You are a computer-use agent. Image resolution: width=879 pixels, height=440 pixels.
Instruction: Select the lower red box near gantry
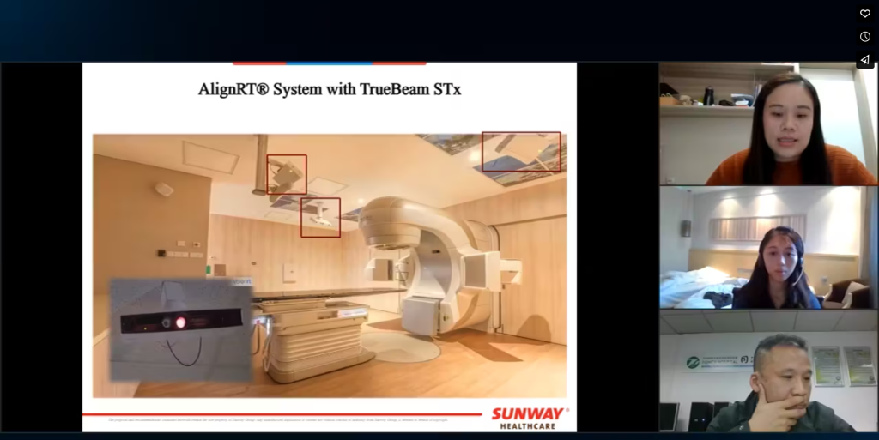pyautogui.click(x=320, y=217)
